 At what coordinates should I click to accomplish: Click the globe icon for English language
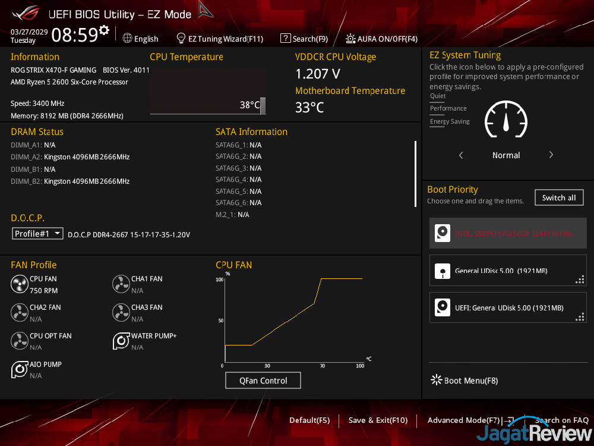pyautogui.click(x=127, y=39)
